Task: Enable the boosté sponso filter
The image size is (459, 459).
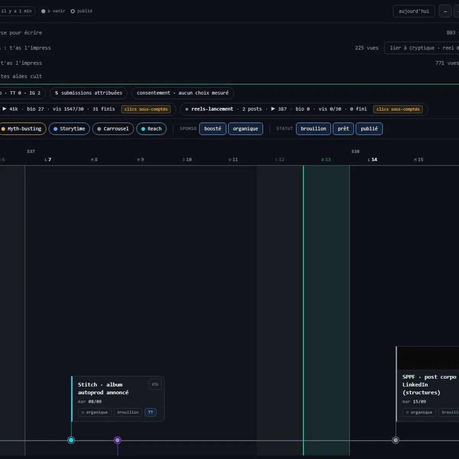Action: coord(213,129)
